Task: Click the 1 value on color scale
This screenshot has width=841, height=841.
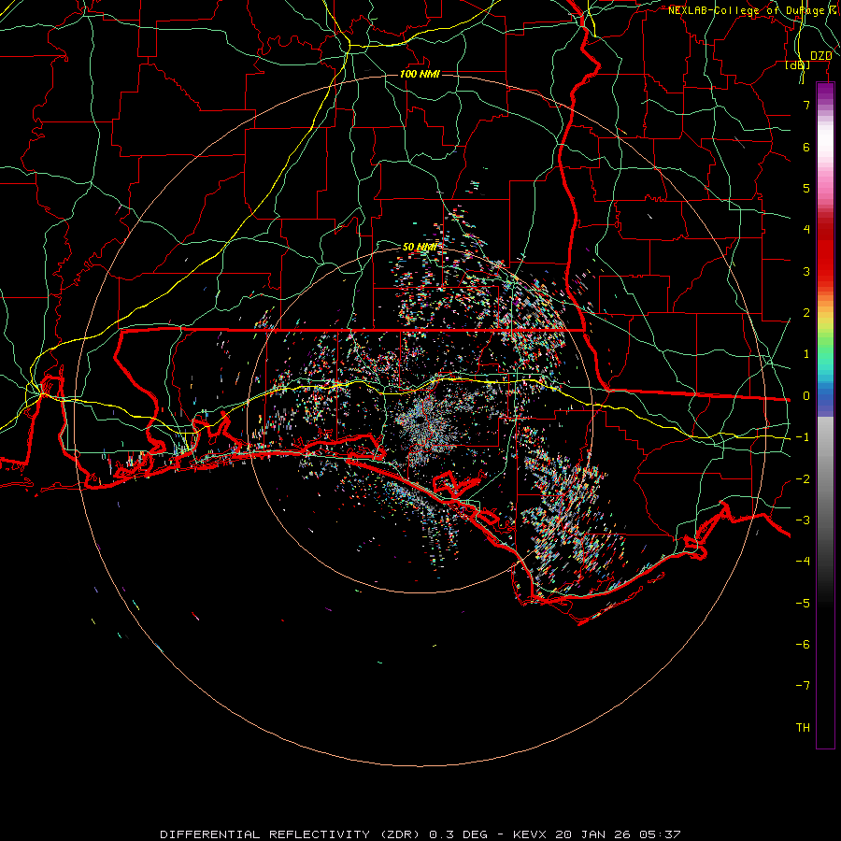Action: tap(806, 354)
